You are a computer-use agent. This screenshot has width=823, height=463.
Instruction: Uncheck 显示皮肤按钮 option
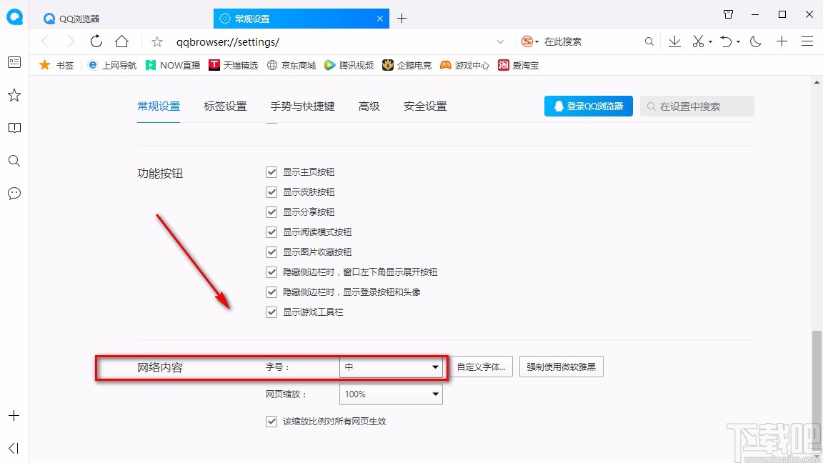coord(271,191)
